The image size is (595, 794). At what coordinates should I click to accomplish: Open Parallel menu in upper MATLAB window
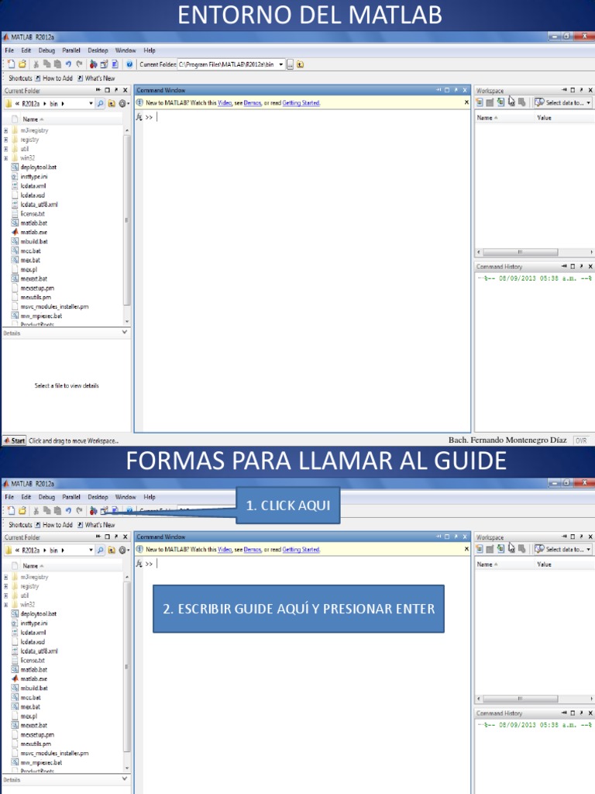71,50
